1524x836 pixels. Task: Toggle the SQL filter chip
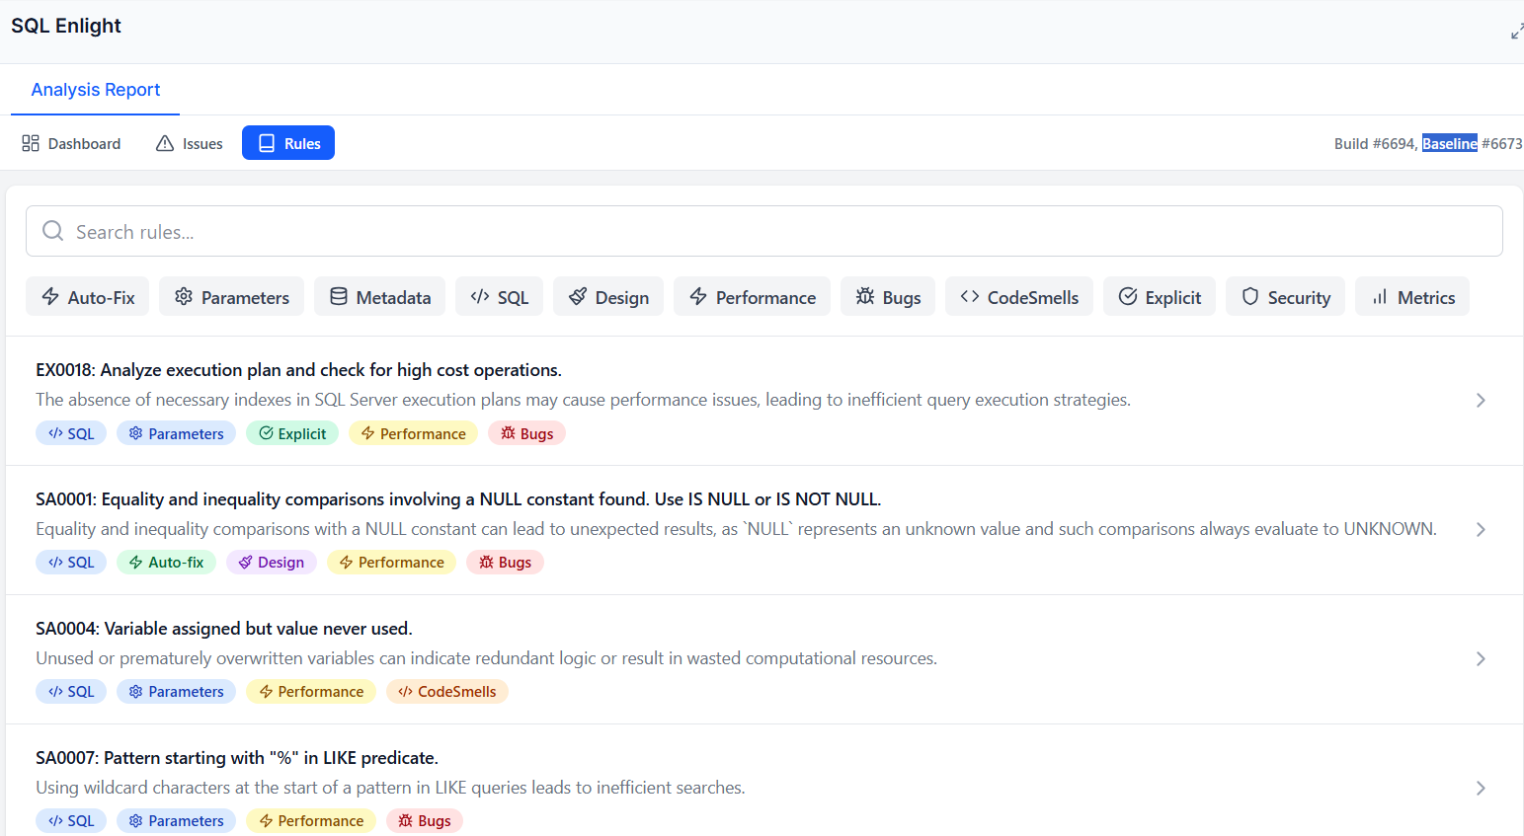[500, 296]
